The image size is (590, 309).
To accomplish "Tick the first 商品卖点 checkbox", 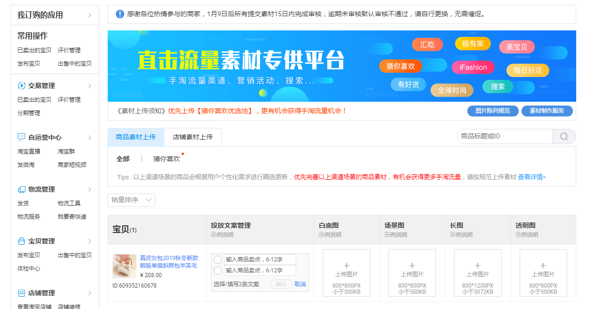I will [218, 260].
